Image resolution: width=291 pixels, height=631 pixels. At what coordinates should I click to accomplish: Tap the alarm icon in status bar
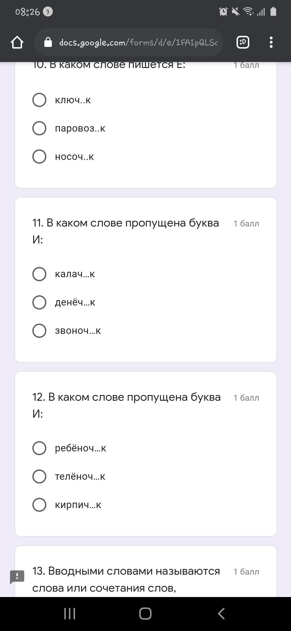coord(223,12)
